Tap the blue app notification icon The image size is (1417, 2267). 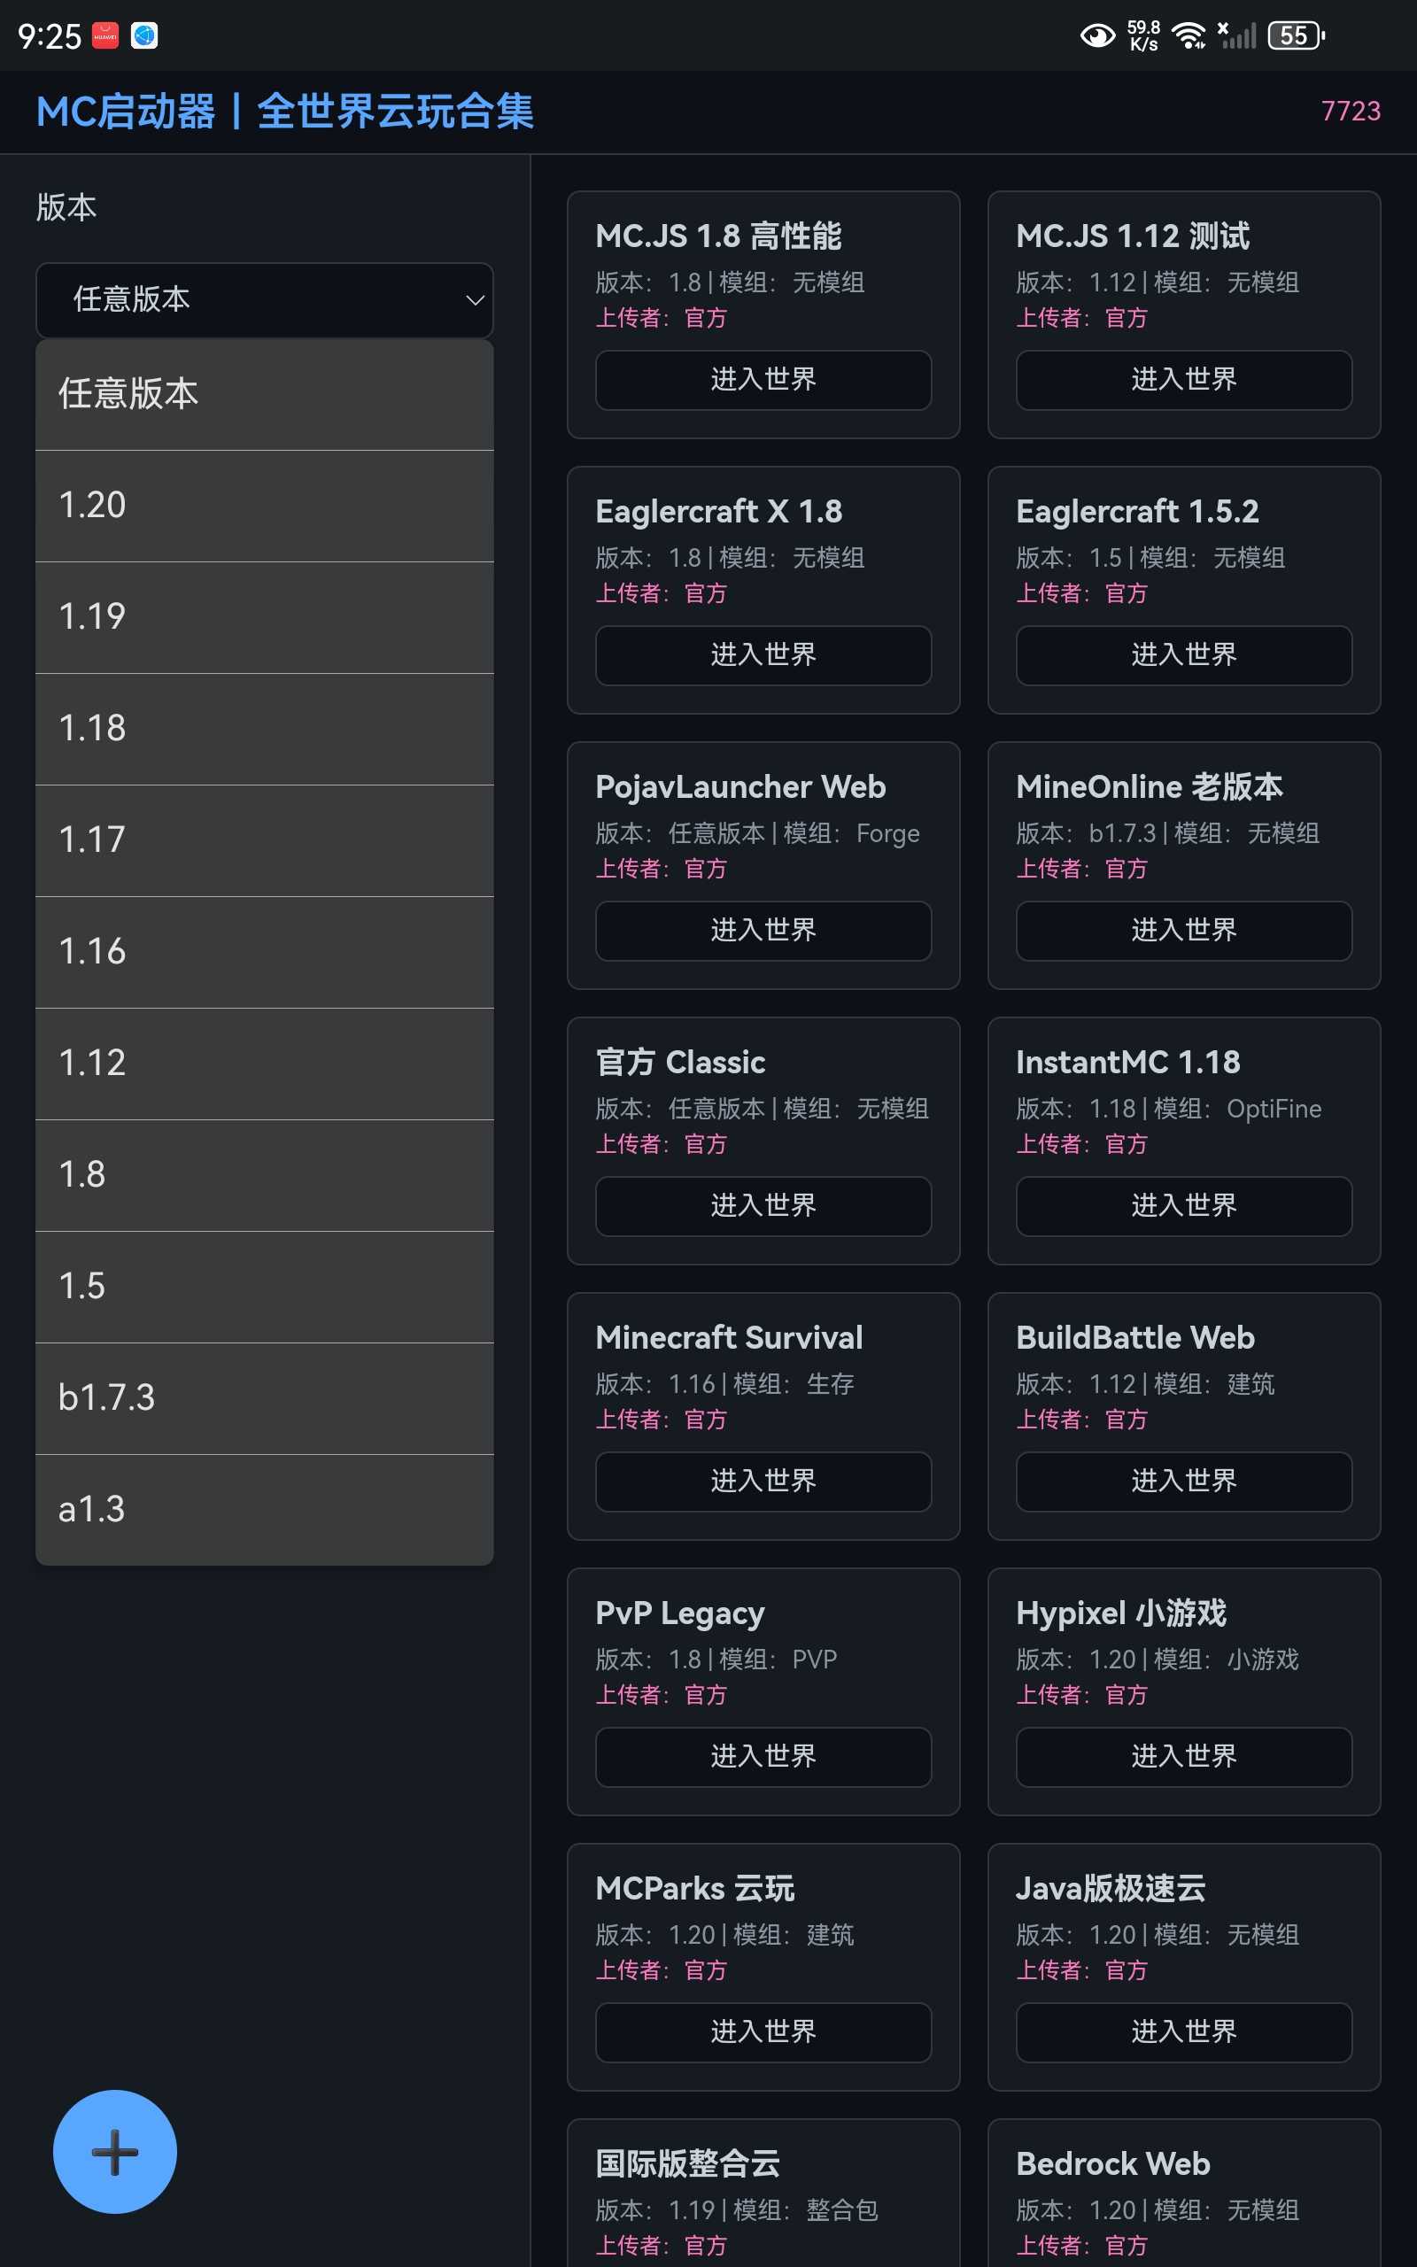(144, 35)
